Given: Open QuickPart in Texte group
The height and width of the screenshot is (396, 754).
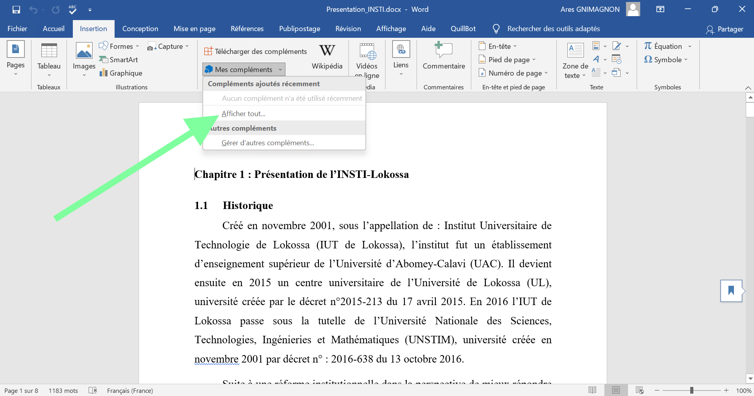Looking at the screenshot, I should (599, 46).
